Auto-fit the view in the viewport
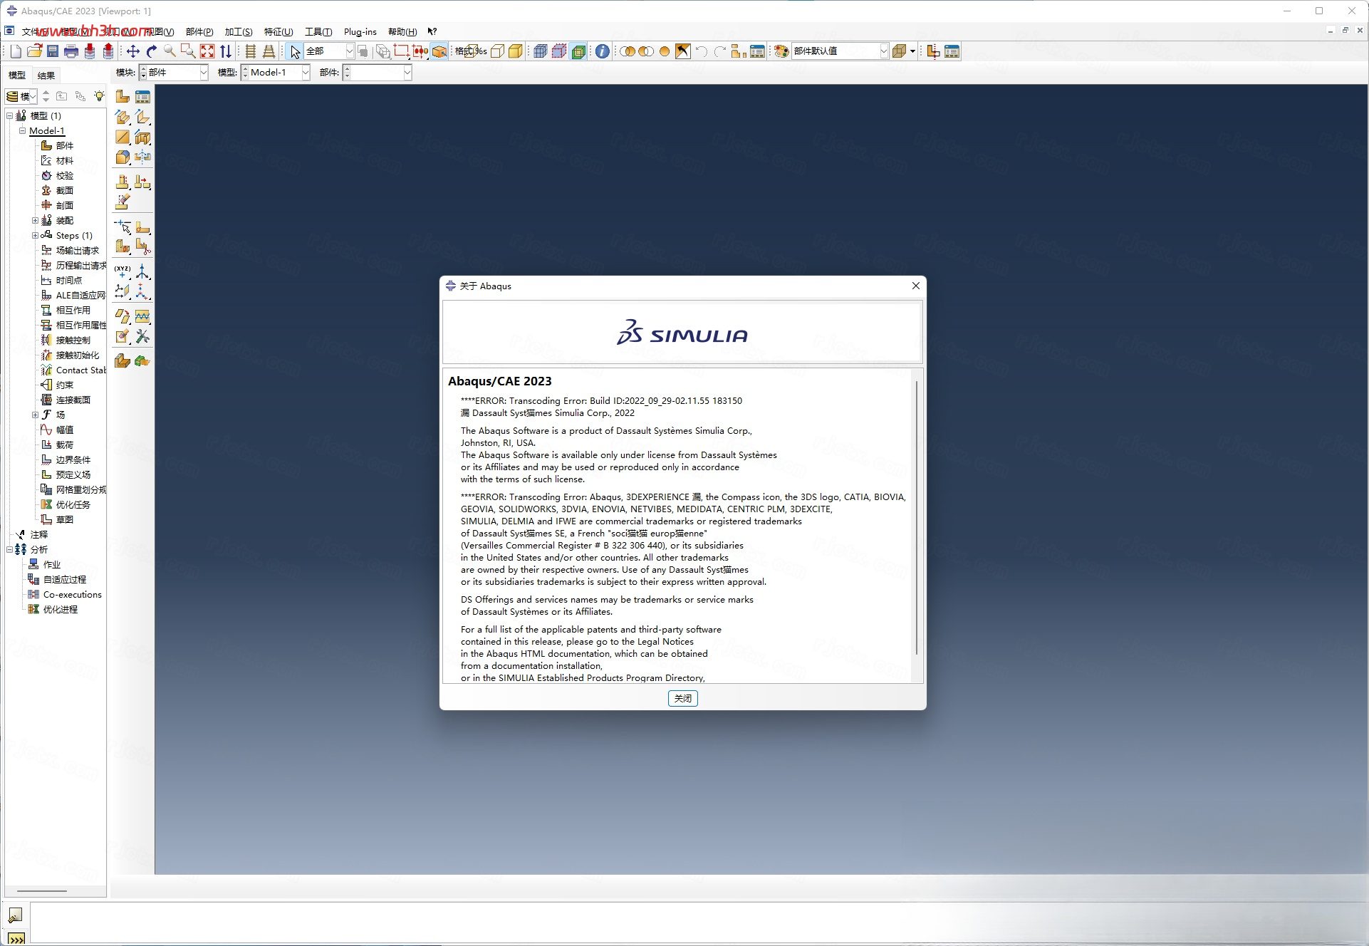The width and height of the screenshot is (1369, 946). (207, 51)
